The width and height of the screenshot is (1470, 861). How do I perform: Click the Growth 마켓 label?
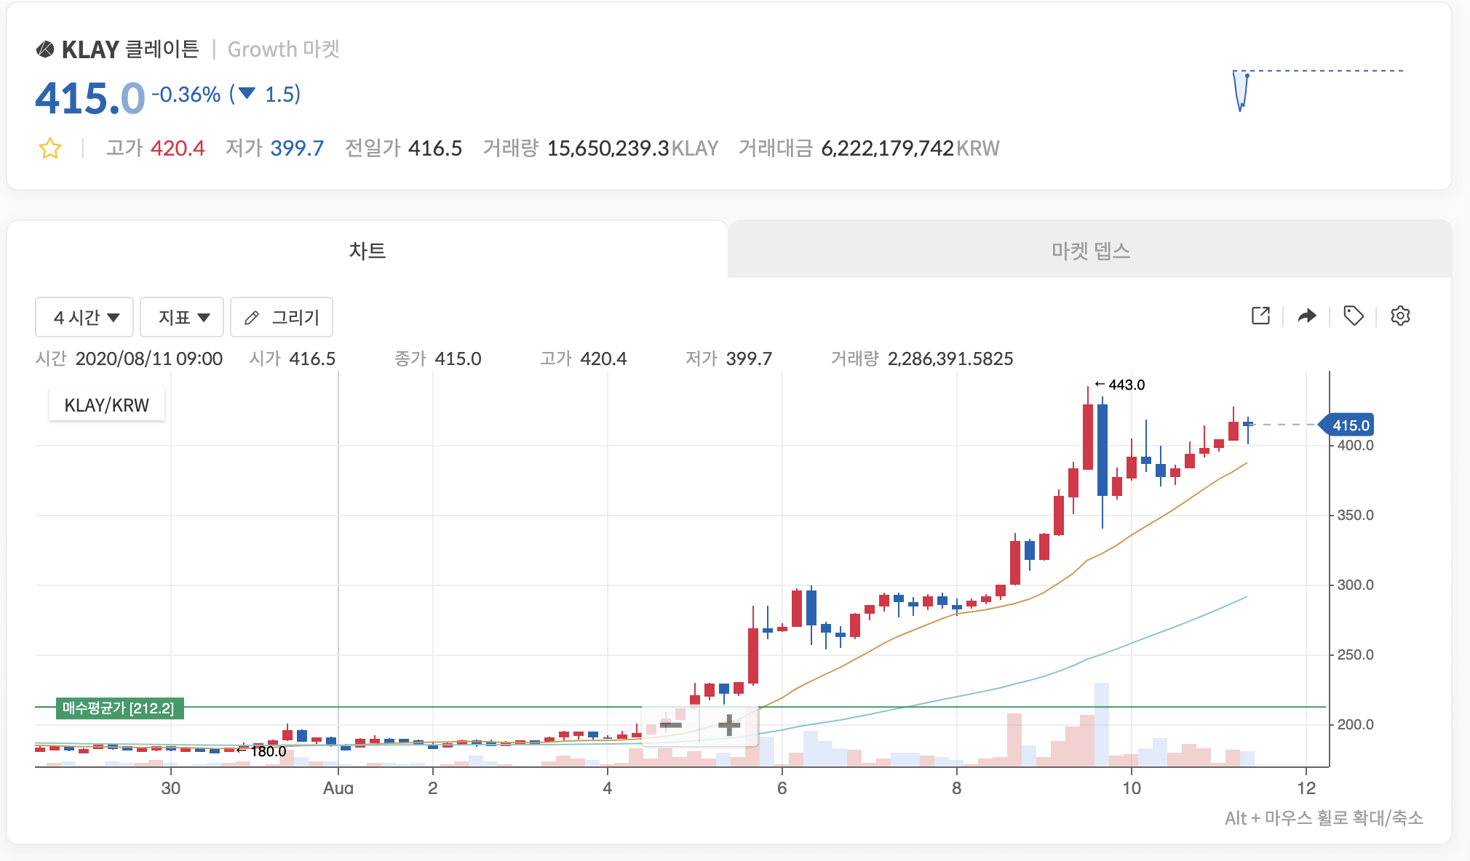(x=283, y=49)
